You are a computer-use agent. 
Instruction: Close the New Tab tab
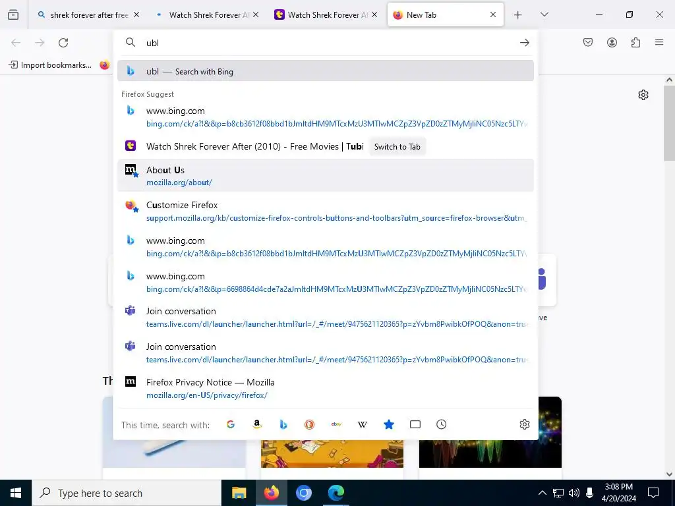pos(493,14)
